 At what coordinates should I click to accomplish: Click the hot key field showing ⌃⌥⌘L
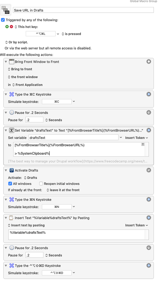pyautogui.click(x=41, y=34)
